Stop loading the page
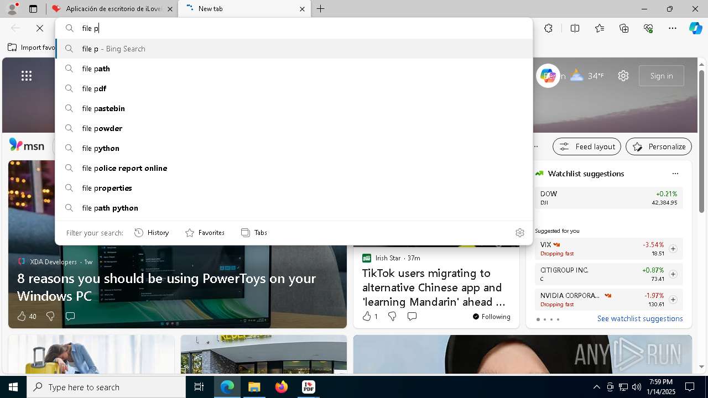This screenshot has height=398, width=708. point(40,28)
